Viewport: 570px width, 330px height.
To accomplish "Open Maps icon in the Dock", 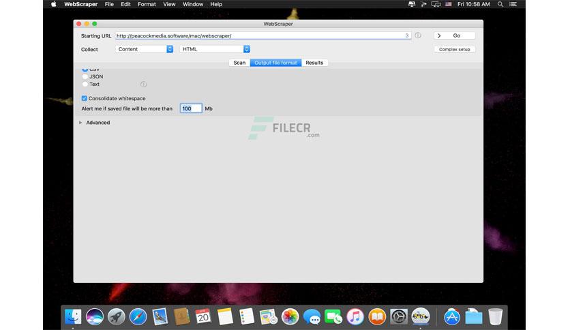I will [268, 316].
